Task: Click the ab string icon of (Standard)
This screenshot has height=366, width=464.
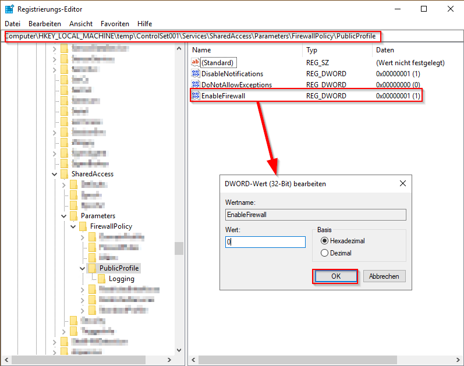Action: coord(195,62)
